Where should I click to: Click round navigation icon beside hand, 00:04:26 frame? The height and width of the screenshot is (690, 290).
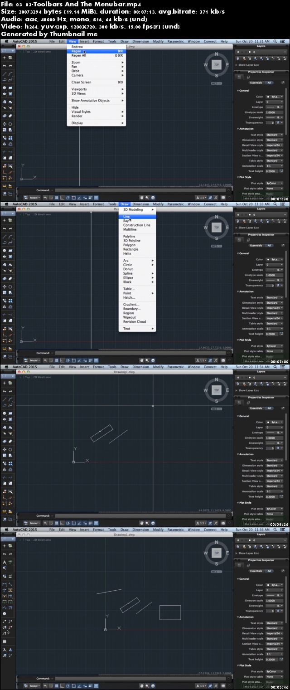[152, 523]
